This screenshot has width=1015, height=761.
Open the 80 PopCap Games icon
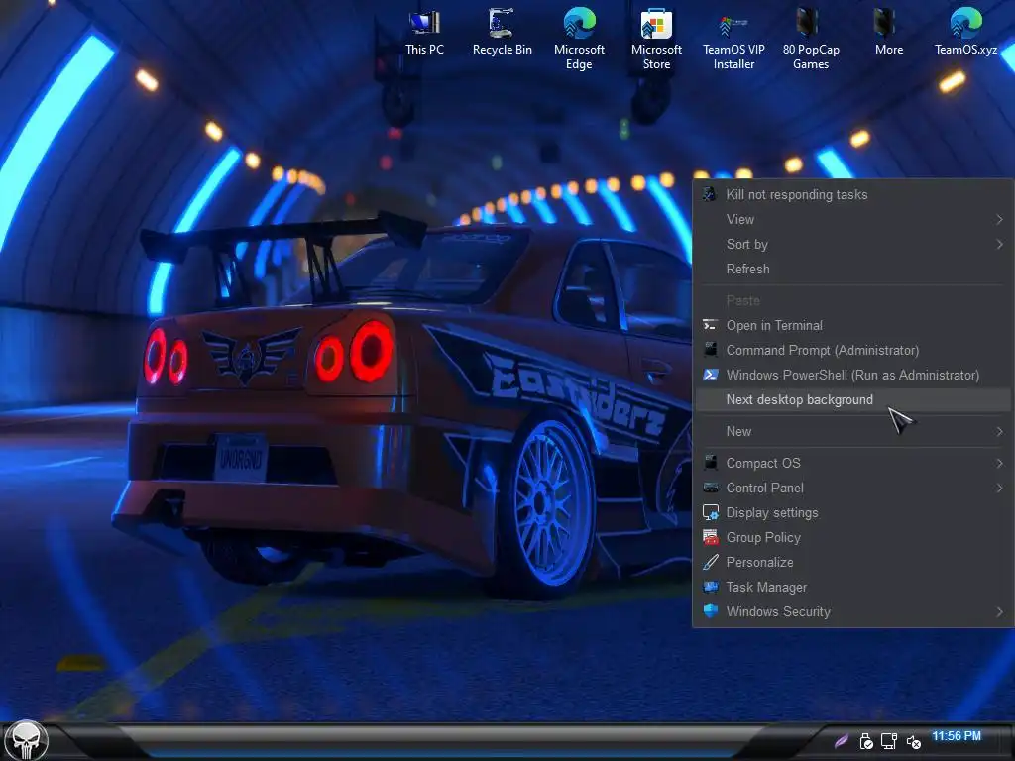pos(811,39)
